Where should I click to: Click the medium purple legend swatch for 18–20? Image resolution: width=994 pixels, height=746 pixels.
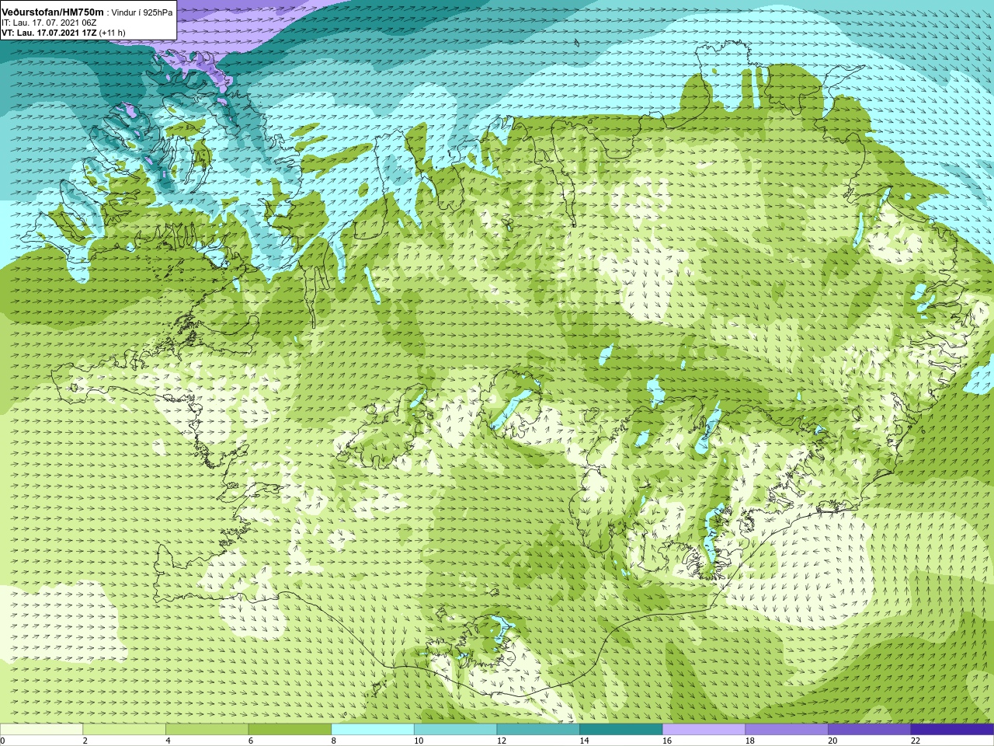pos(787,730)
